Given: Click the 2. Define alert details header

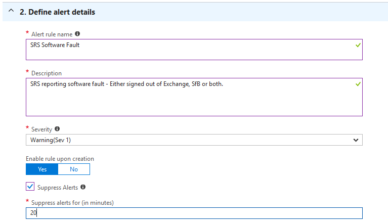Looking at the screenshot, I should pyautogui.click(x=57, y=12).
